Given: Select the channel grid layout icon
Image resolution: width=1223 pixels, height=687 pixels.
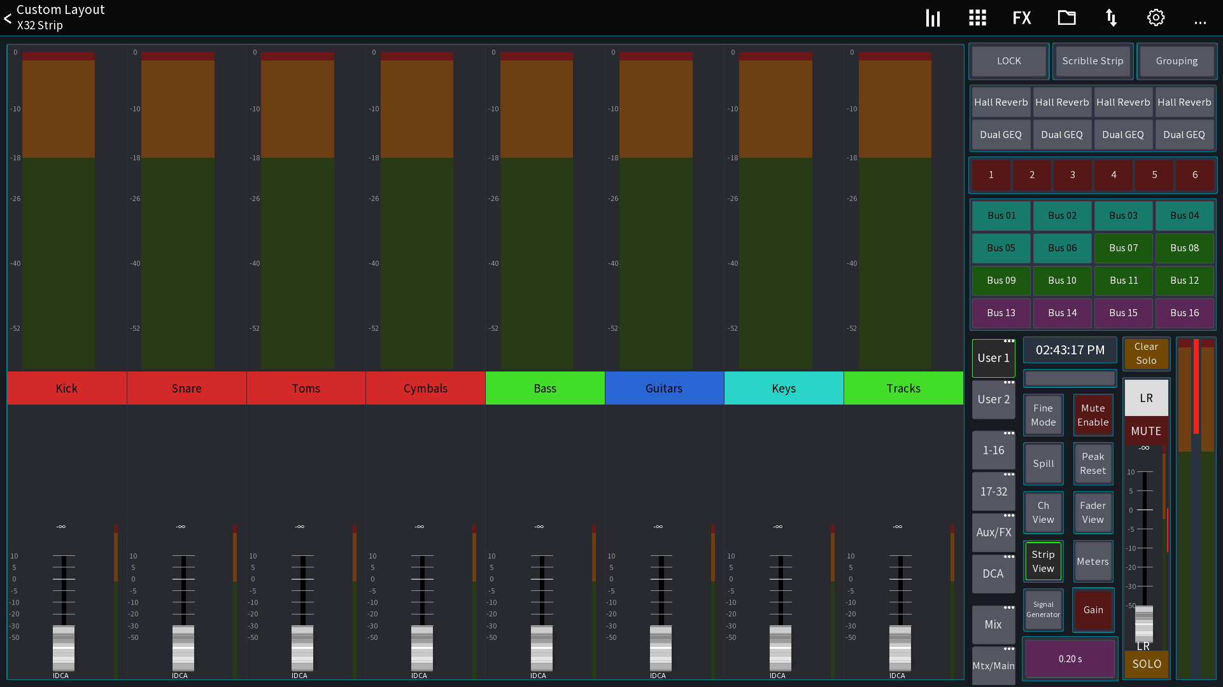Looking at the screenshot, I should click(x=977, y=17).
